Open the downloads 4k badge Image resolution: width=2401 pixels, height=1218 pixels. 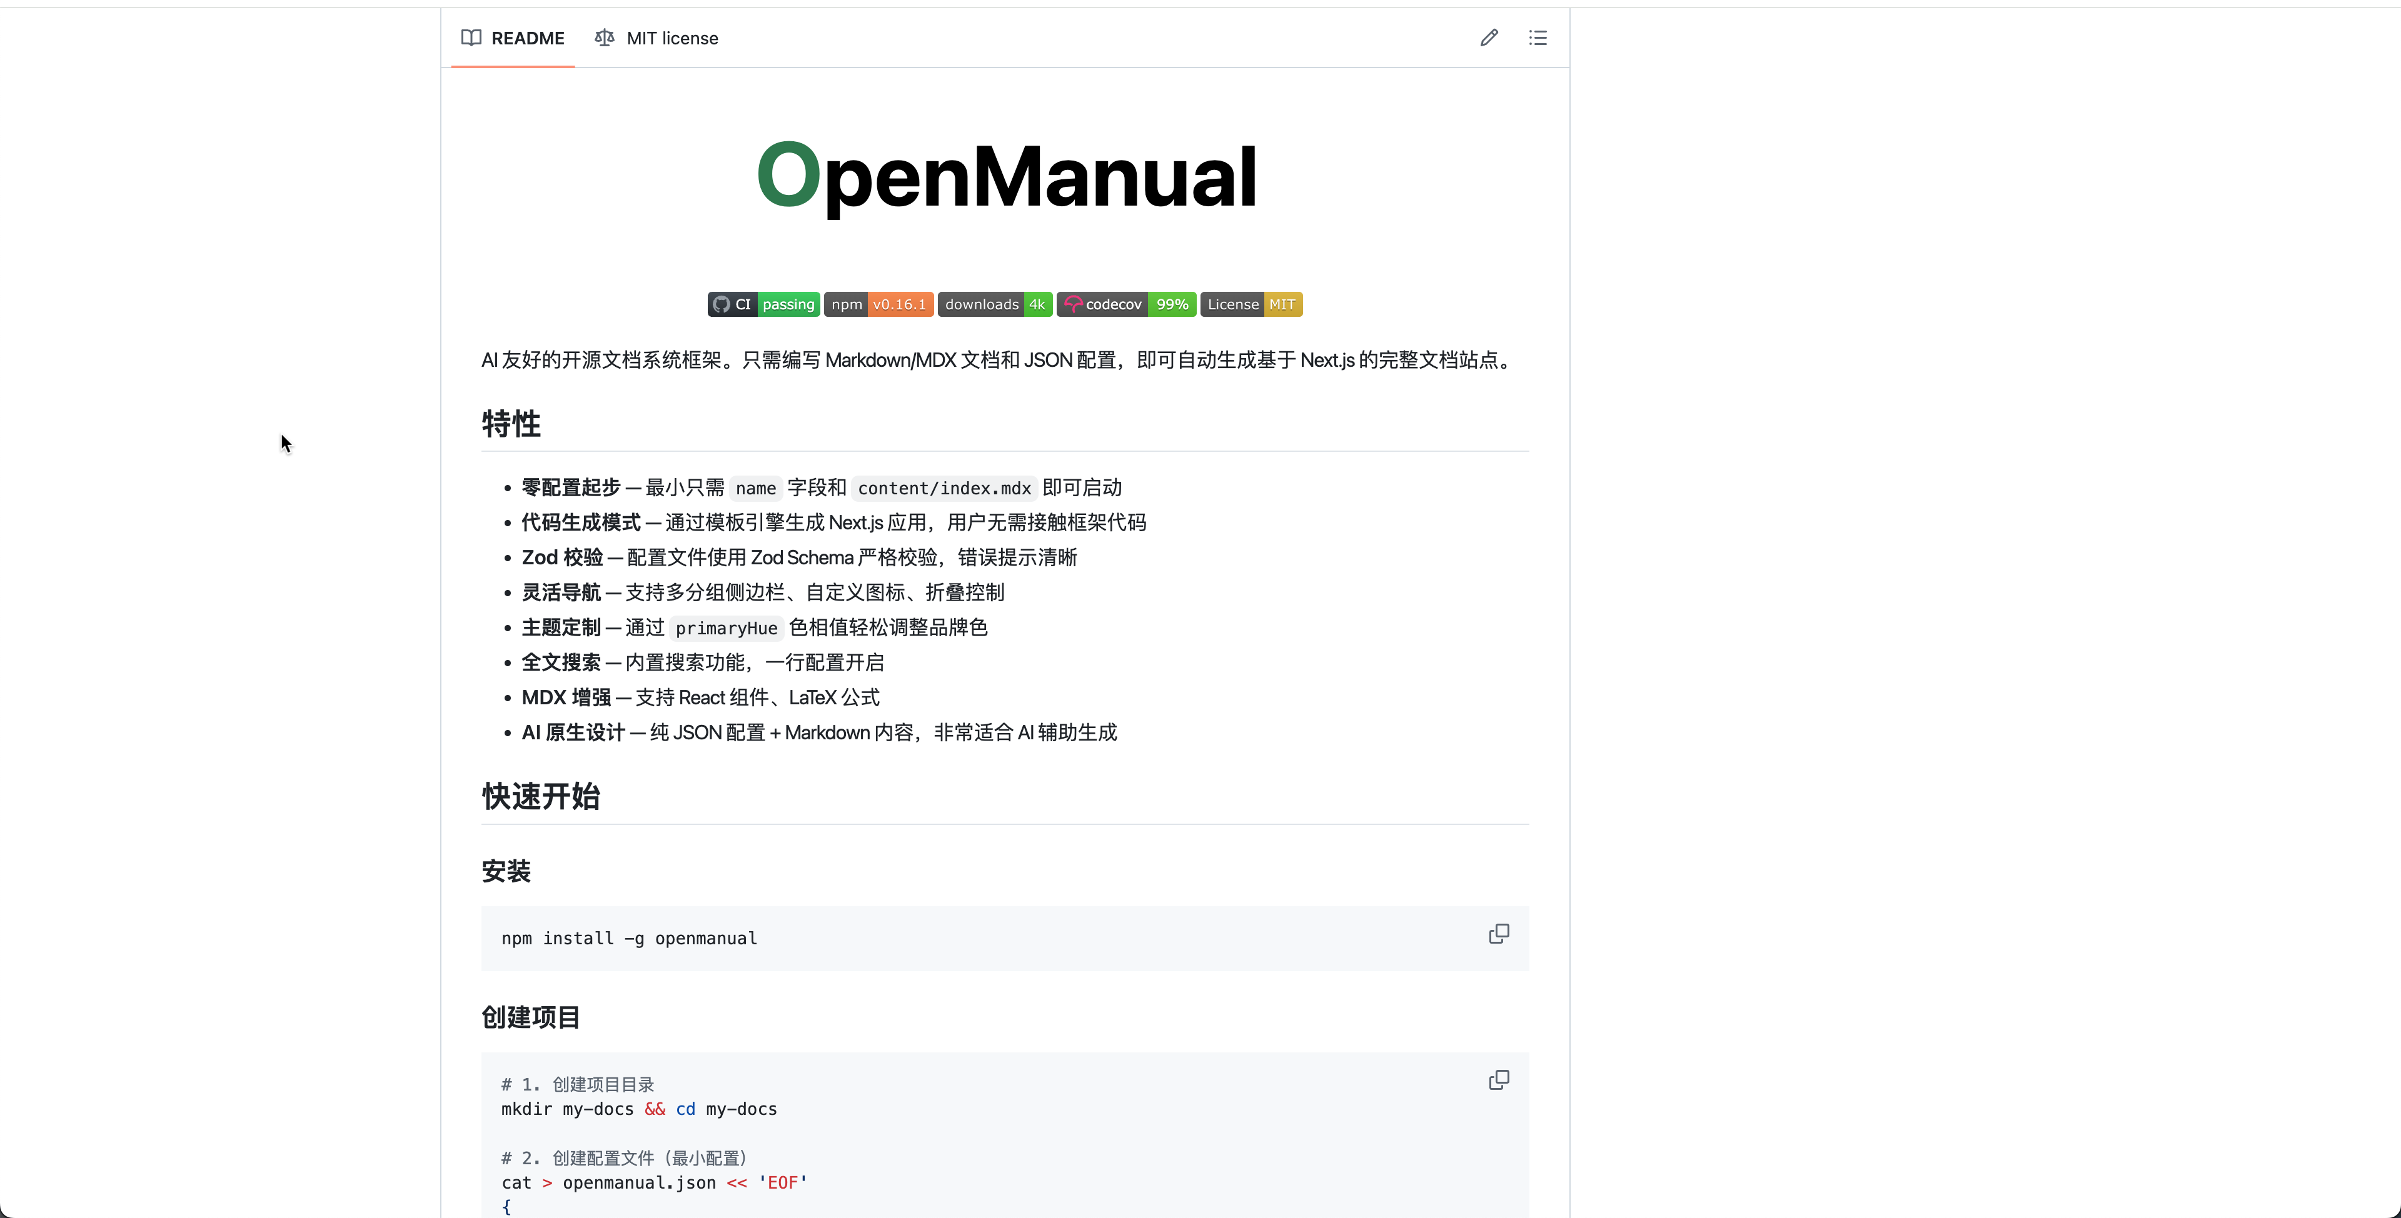click(995, 305)
